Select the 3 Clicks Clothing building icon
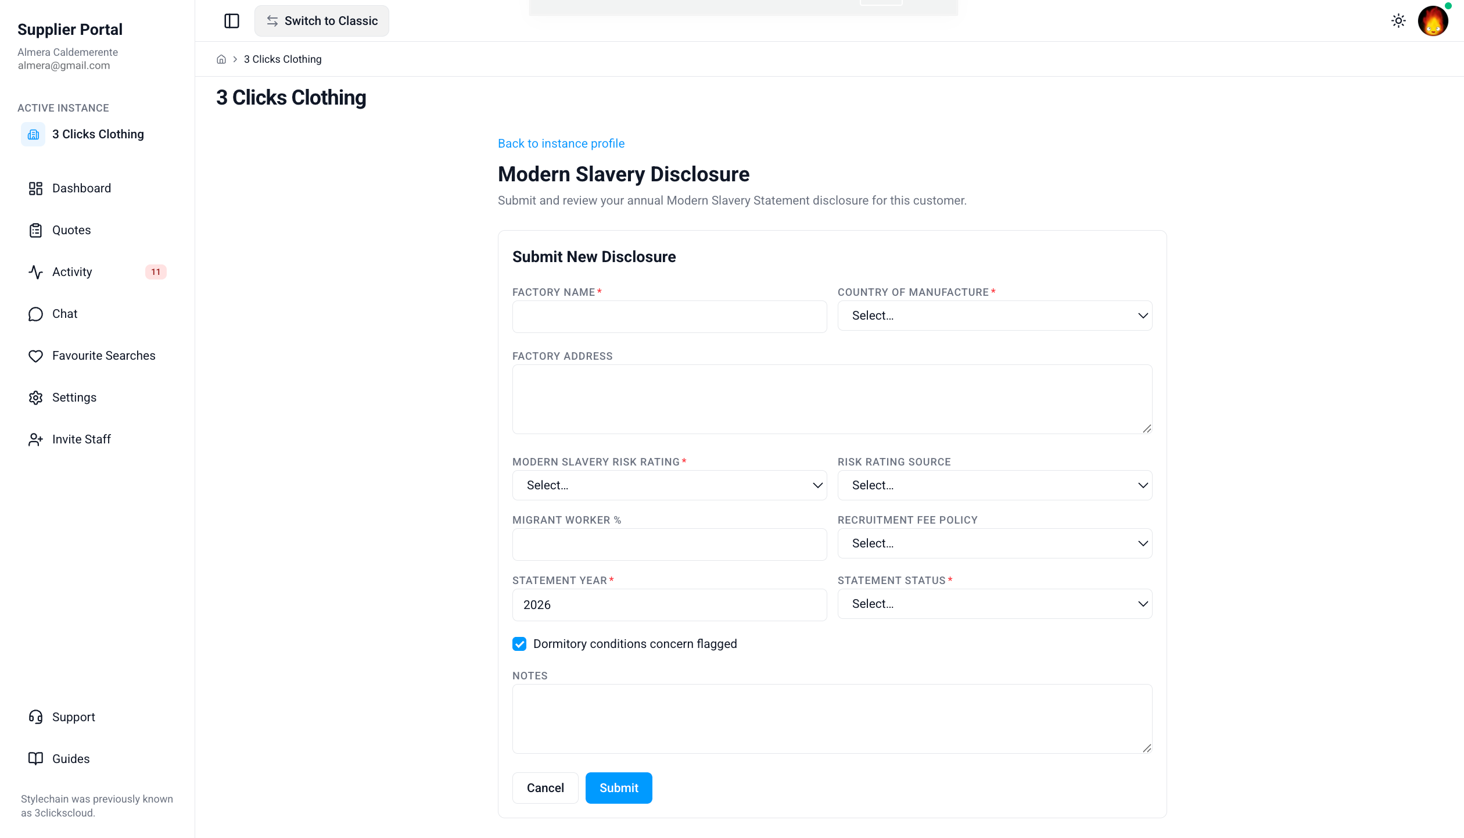The width and height of the screenshot is (1464, 838). click(33, 134)
